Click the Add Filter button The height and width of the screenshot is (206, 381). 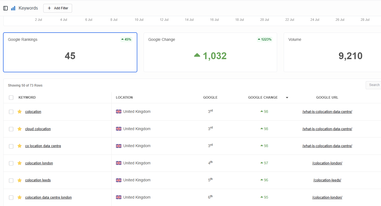click(x=58, y=8)
